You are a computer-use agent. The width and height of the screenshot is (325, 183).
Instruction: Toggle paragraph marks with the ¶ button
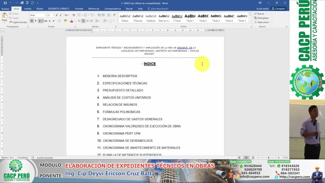(x=115, y=15)
